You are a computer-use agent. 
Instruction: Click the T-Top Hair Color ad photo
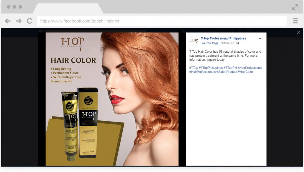pos(112,99)
